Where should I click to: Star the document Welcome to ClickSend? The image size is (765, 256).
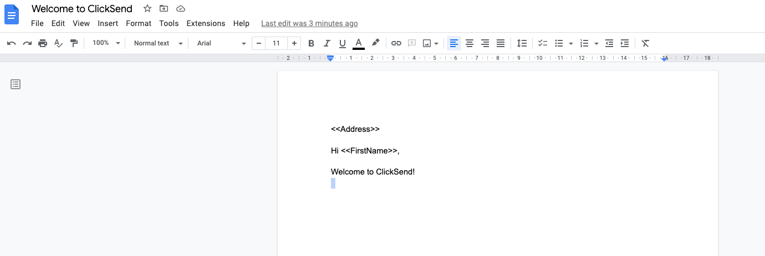(147, 8)
